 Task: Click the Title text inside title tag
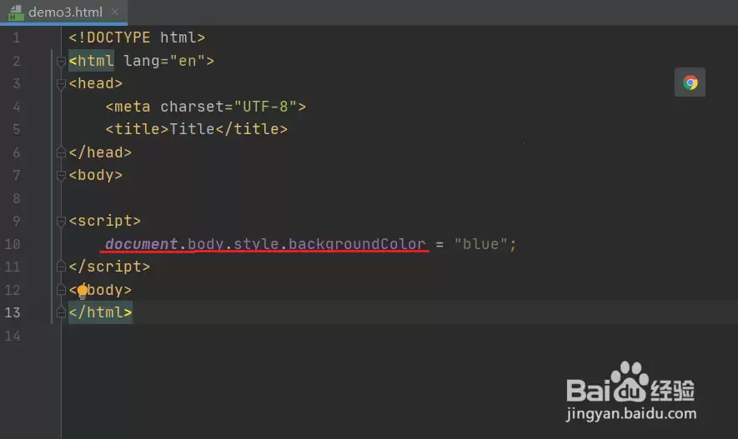click(x=192, y=129)
